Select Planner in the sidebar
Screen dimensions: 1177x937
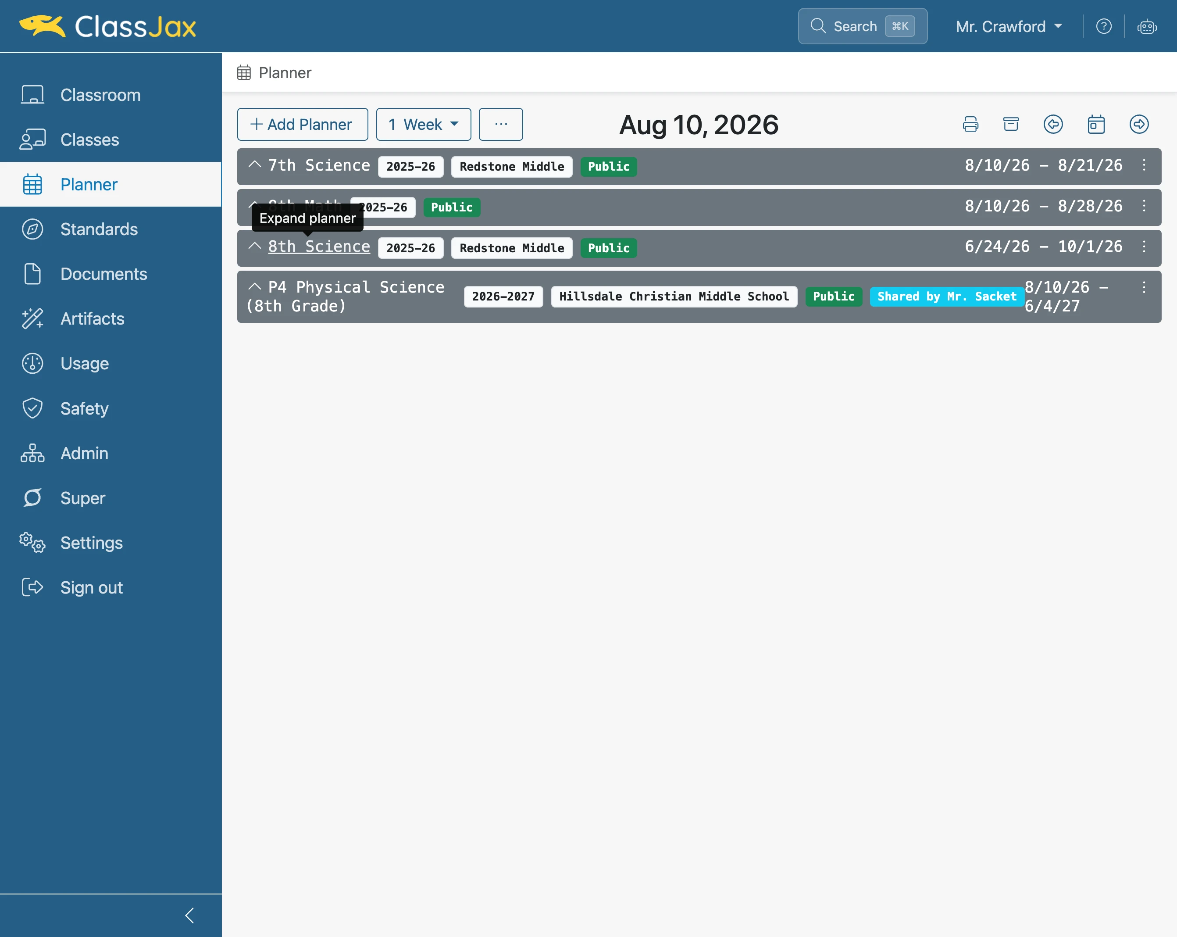point(111,184)
